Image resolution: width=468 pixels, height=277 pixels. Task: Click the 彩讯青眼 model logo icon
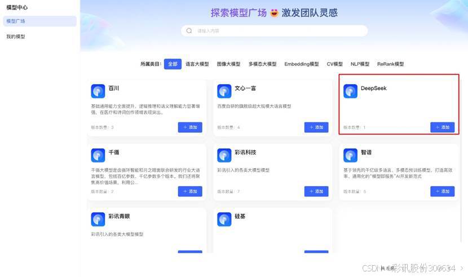tap(98, 219)
